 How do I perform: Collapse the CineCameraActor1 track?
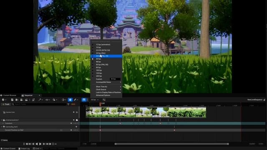point(2,120)
